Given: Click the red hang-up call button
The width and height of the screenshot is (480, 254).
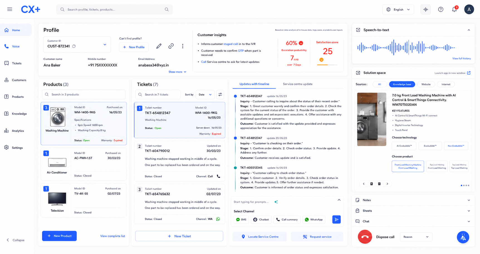Looking at the screenshot, I should coord(365,237).
